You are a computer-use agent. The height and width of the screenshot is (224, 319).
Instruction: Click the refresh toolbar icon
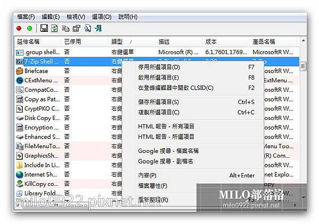pyautogui.click(x=54, y=28)
